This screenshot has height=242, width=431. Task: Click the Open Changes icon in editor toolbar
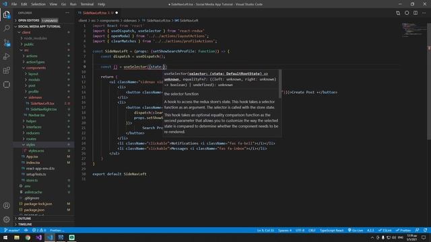click(x=398, y=13)
